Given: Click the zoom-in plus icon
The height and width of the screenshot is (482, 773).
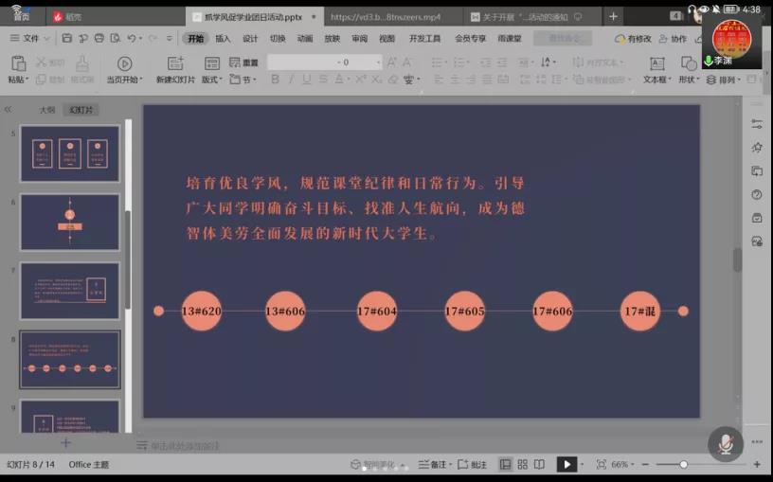Looking at the screenshot, I should [756, 464].
